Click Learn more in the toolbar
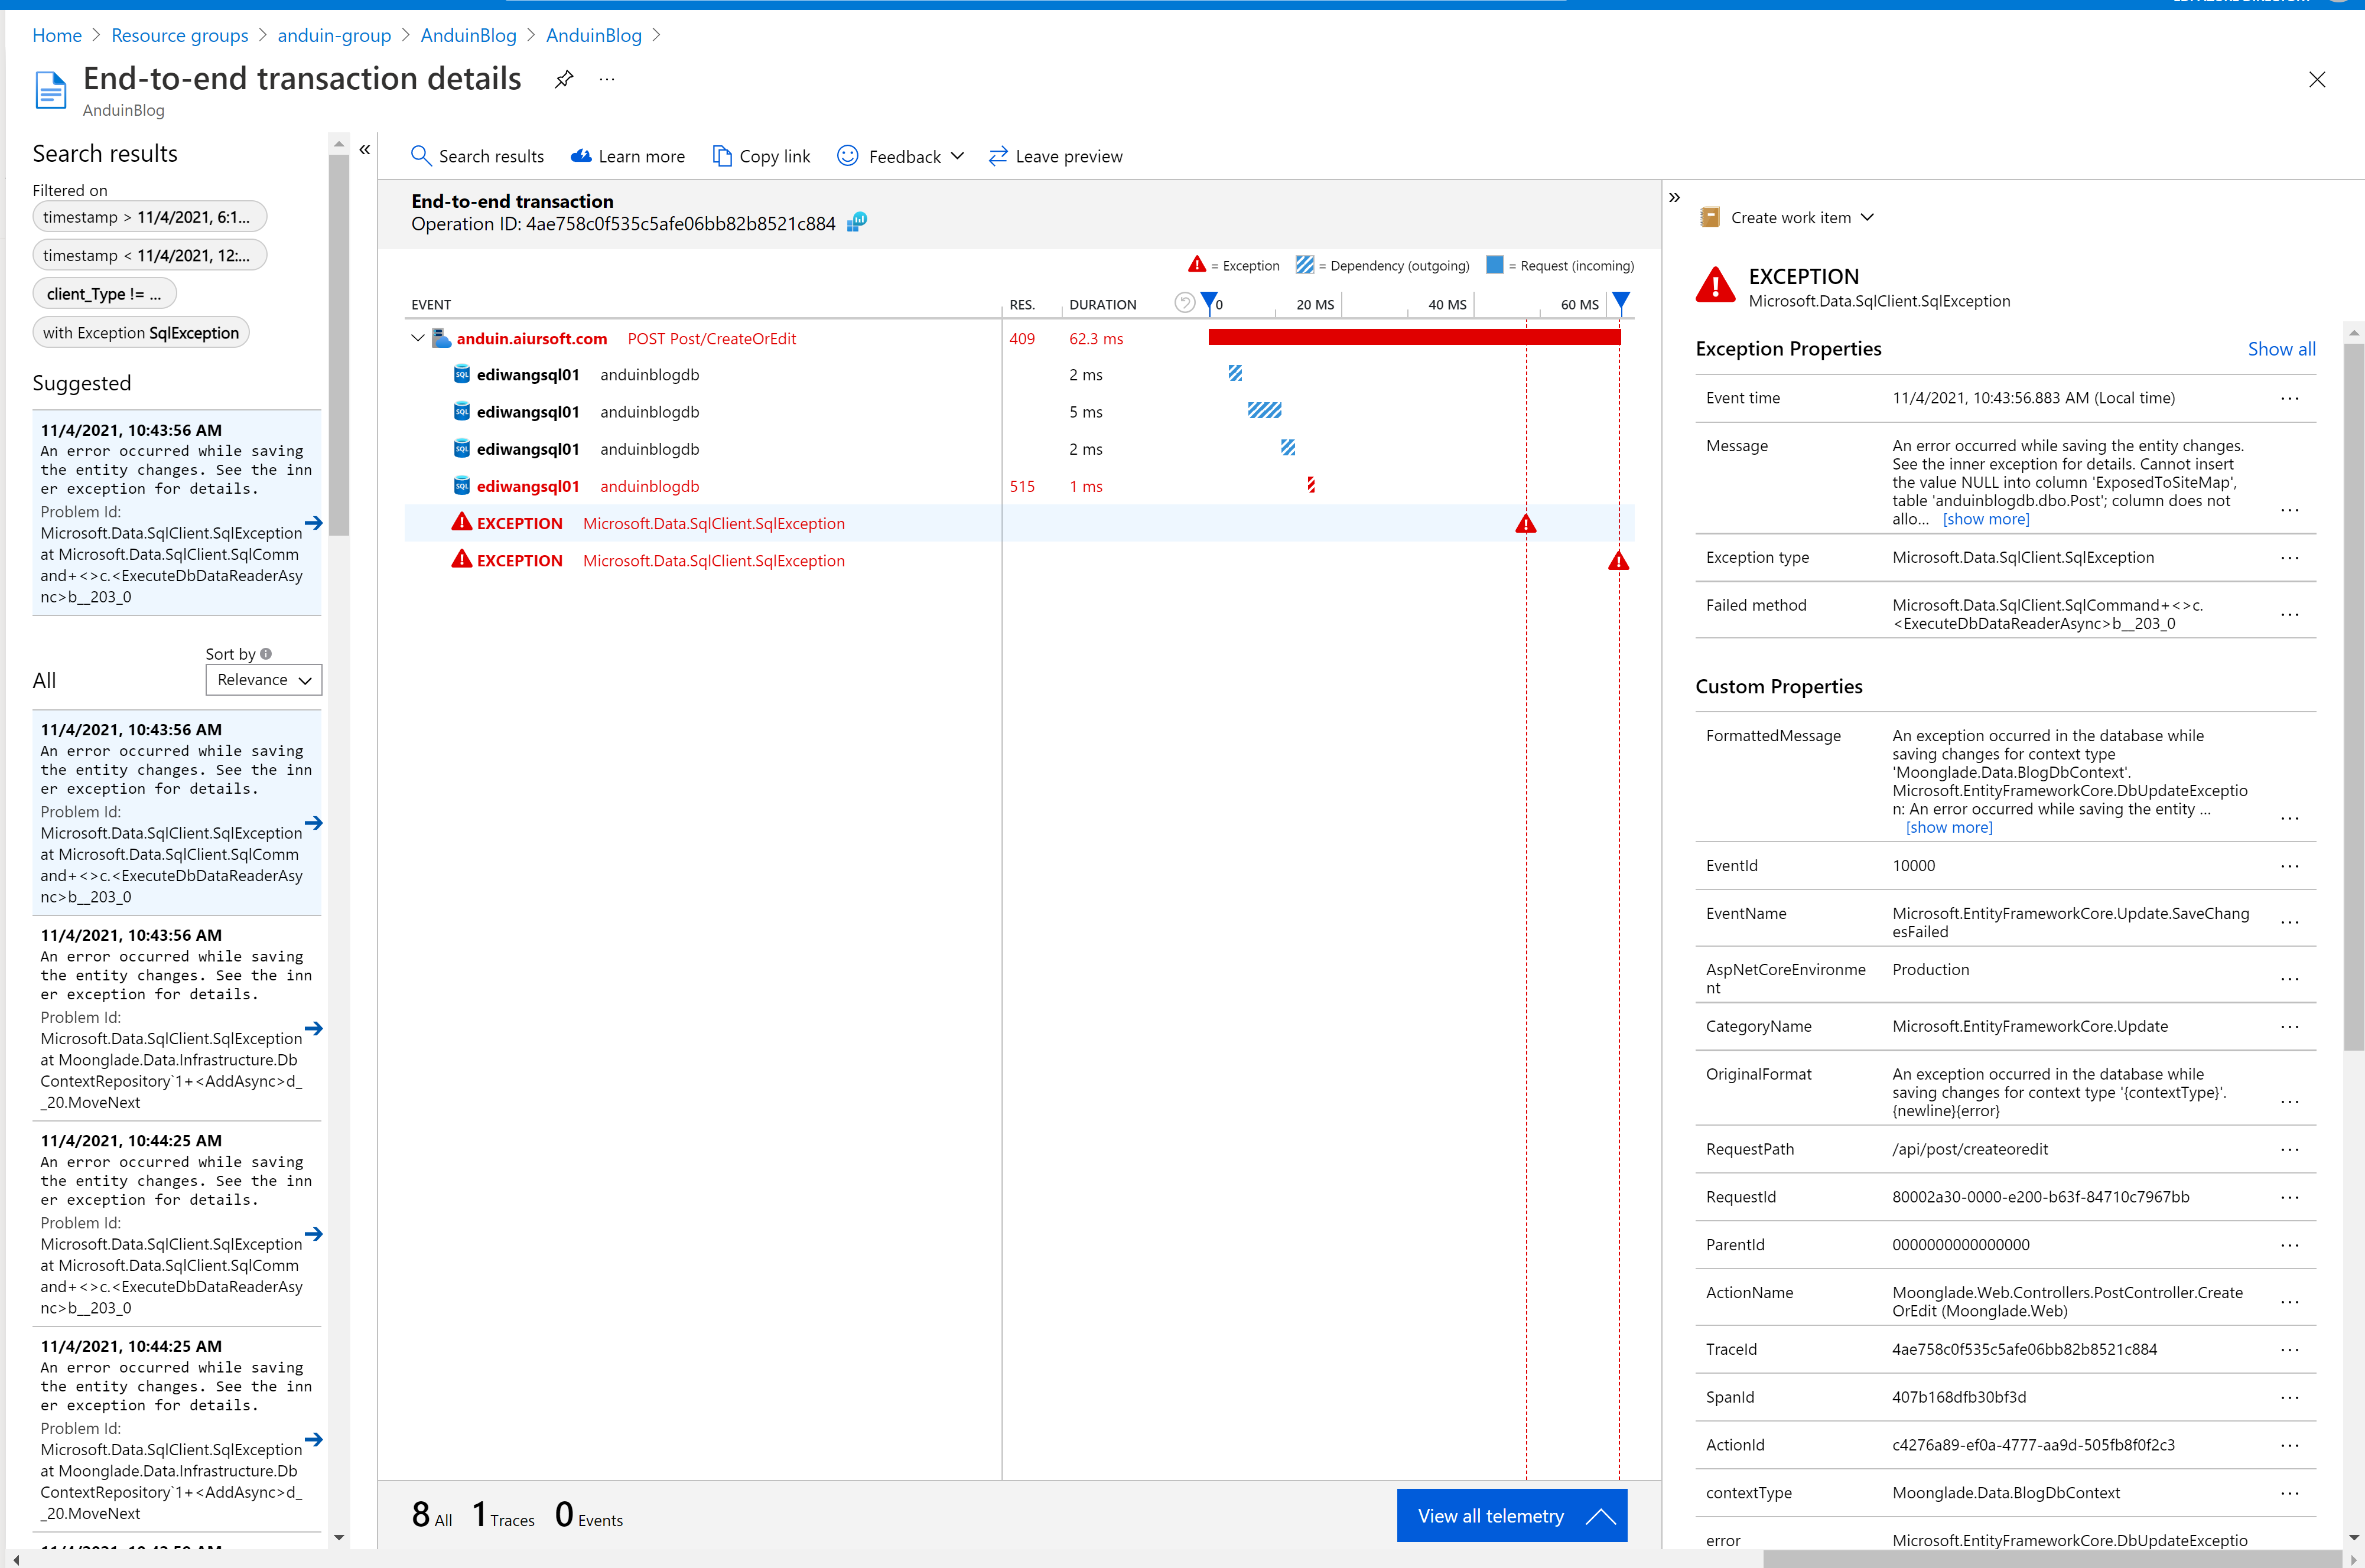2365x1568 pixels. pos(627,156)
